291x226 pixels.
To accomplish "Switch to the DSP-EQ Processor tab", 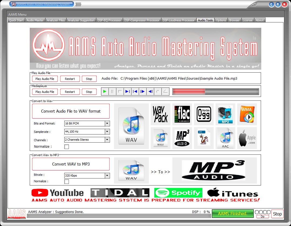I will pos(109,20).
